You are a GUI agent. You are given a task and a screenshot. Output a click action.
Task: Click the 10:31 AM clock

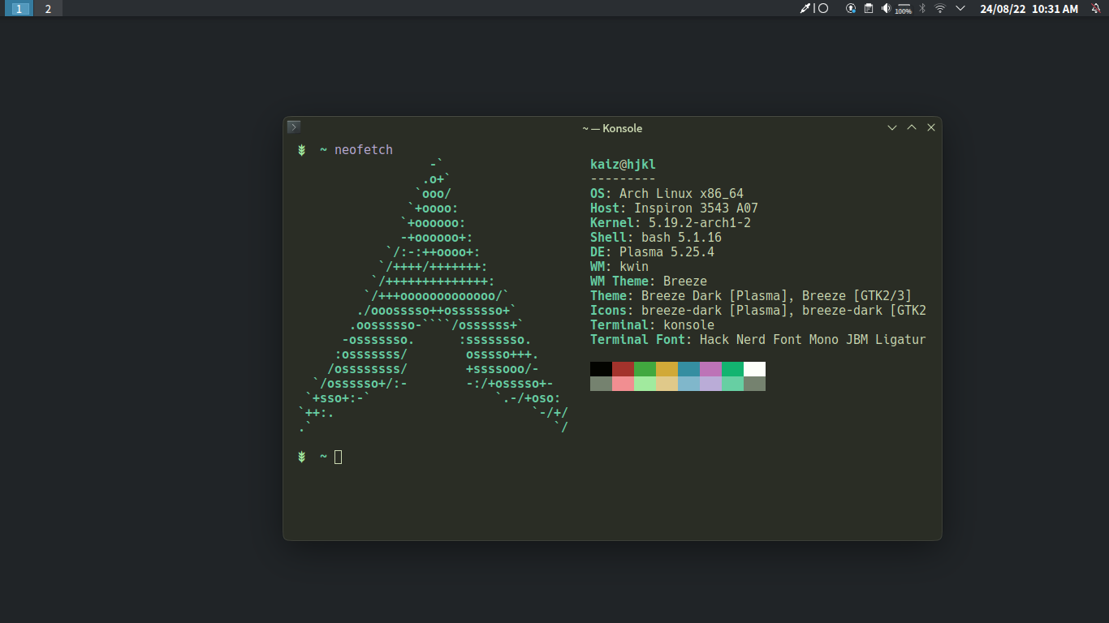[1055, 9]
